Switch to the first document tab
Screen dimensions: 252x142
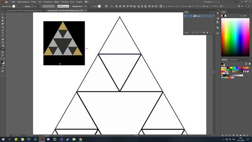pyautogui.click(x=24, y=11)
